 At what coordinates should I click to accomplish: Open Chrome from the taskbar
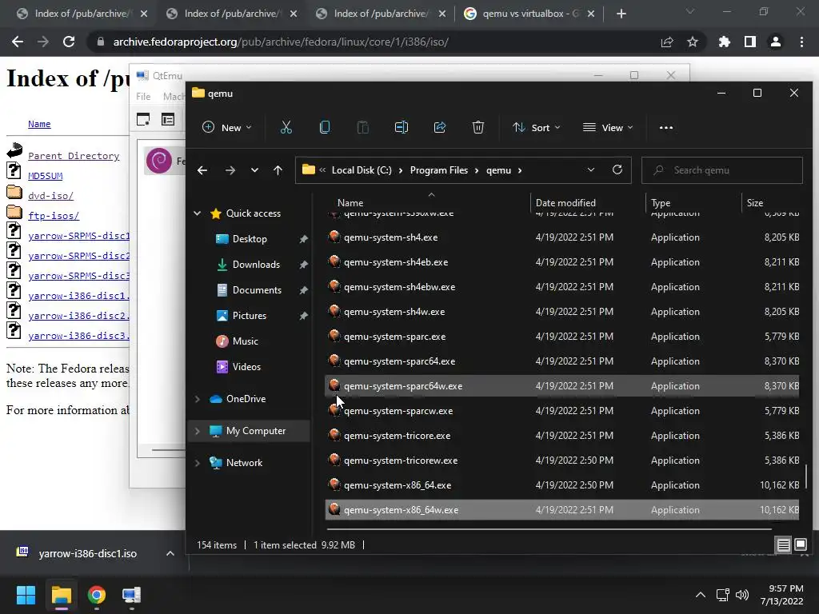pyautogui.click(x=96, y=595)
